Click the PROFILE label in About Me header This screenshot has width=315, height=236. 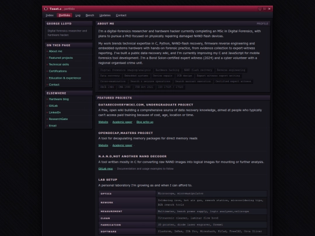[262, 24]
